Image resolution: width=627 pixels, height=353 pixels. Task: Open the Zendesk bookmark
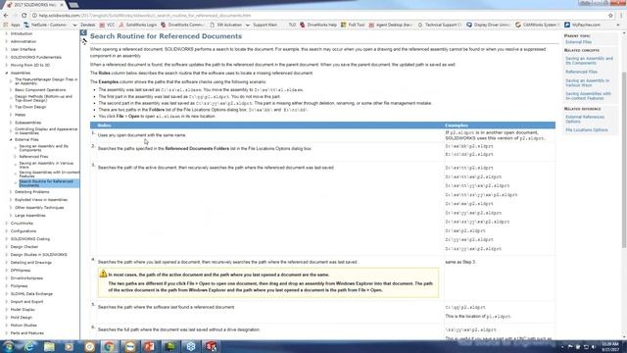pyautogui.click(x=87, y=25)
